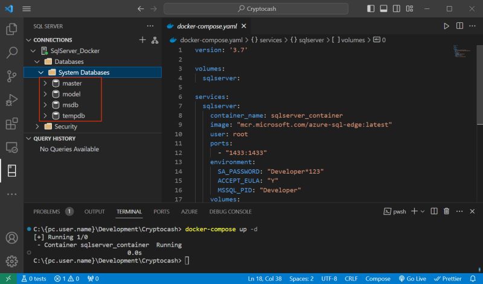
Task: Open the Explorer view in activity bar
Action: point(11,29)
